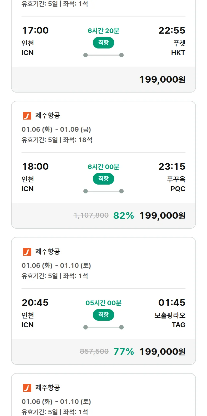Select the 82% discounted price on the Phu Quoc card
The height and width of the screenshot is (416, 207).
pyautogui.click(x=162, y=216)
